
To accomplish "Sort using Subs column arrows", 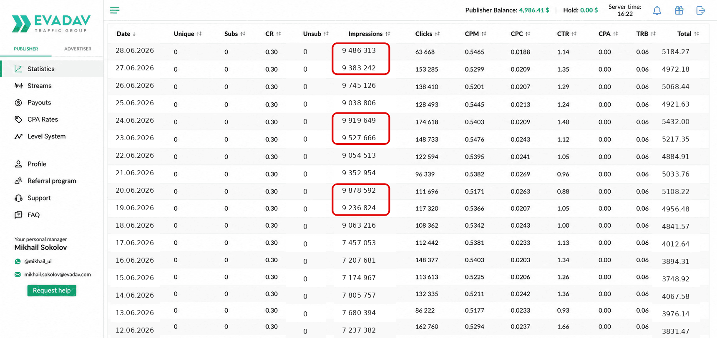I will point(243,34).
